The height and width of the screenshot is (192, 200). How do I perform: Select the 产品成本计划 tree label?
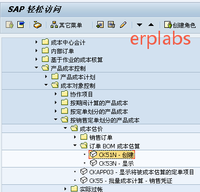78,77
